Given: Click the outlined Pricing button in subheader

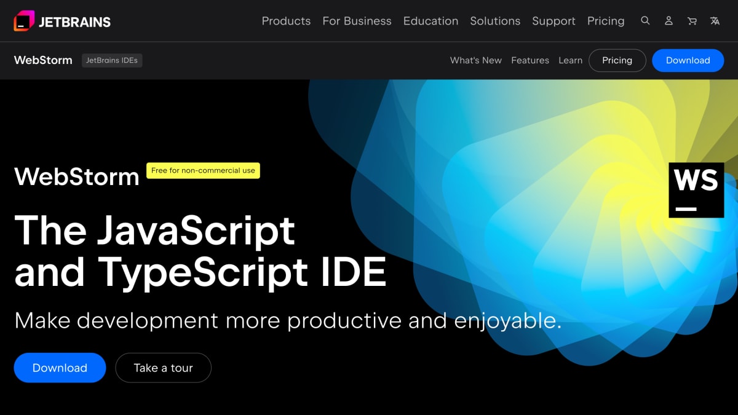Looking at the screenshot, I should [617, 60].
